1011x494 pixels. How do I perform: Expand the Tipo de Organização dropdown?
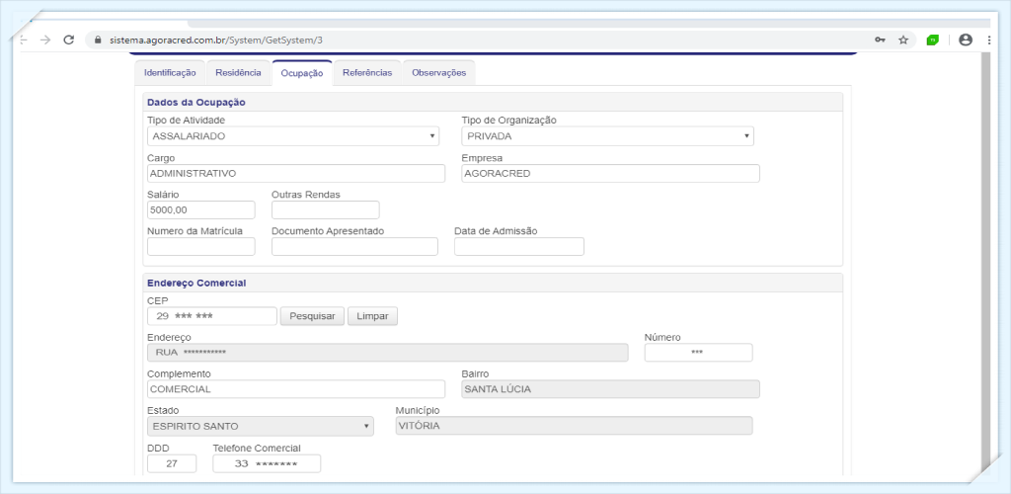607,136
